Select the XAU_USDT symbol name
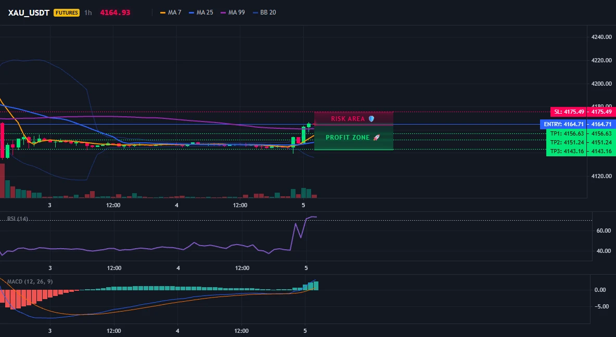 coord(29,12)
